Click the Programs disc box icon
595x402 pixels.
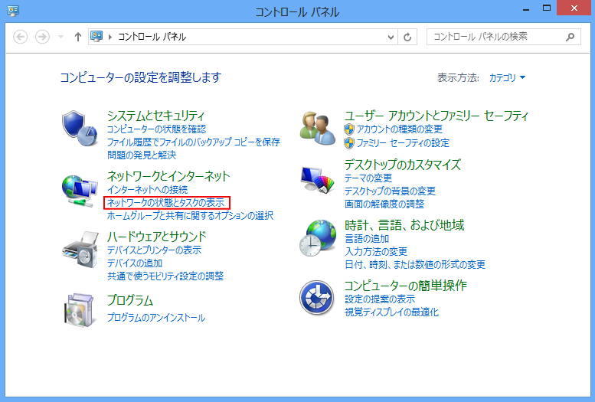[x=79, y=310]
